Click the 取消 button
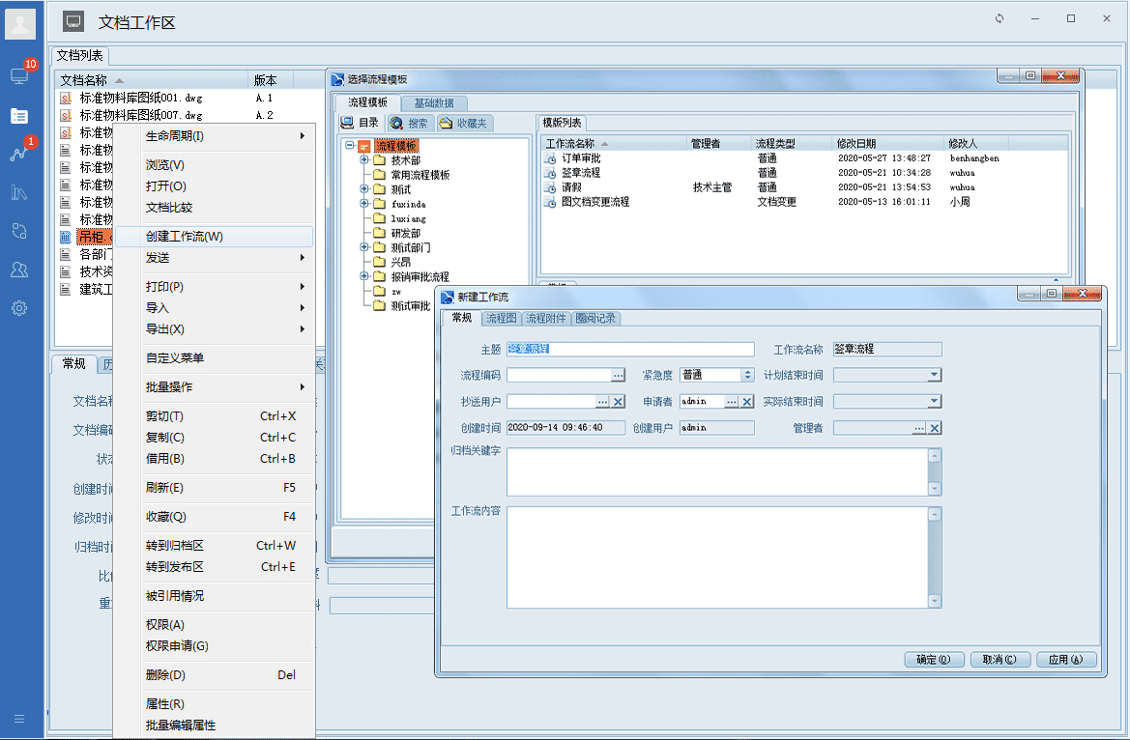 [1000, 660]
